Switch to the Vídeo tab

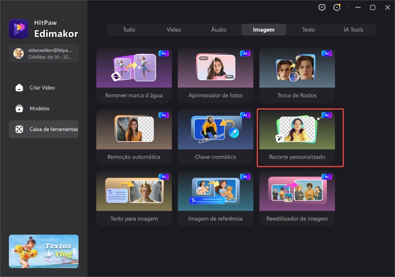pyautogui.click(x=174, y=30)
